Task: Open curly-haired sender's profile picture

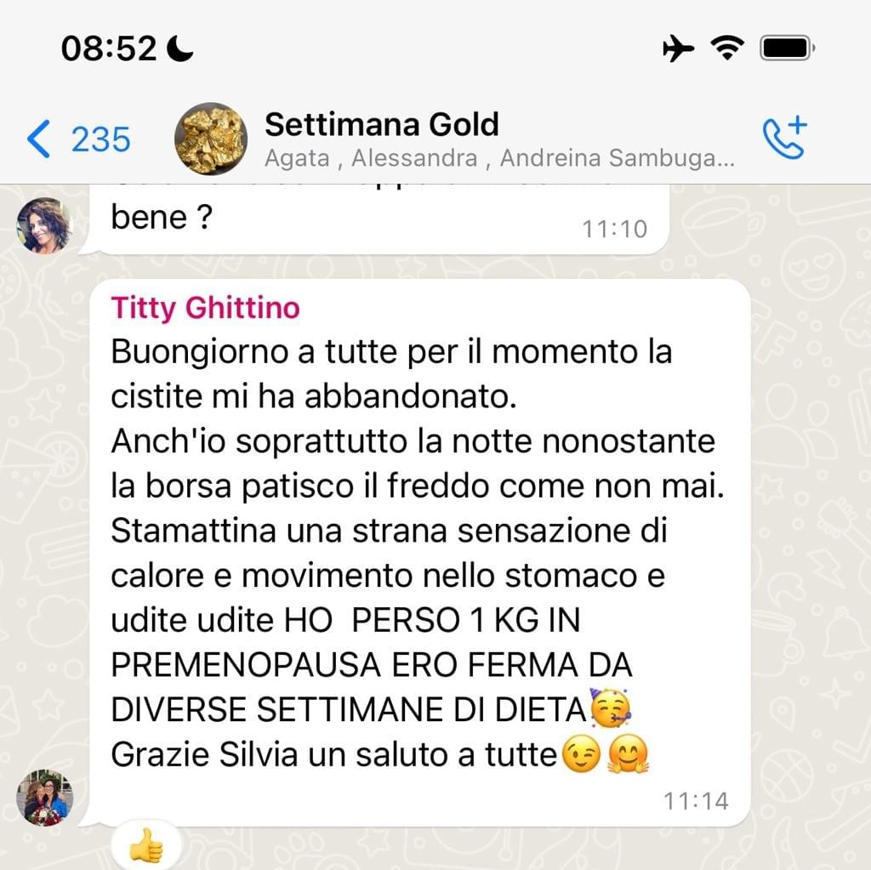Action: coord(44,225)
